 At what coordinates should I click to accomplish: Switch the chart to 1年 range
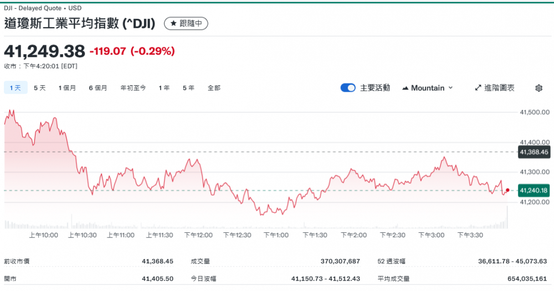coord(164,88)
